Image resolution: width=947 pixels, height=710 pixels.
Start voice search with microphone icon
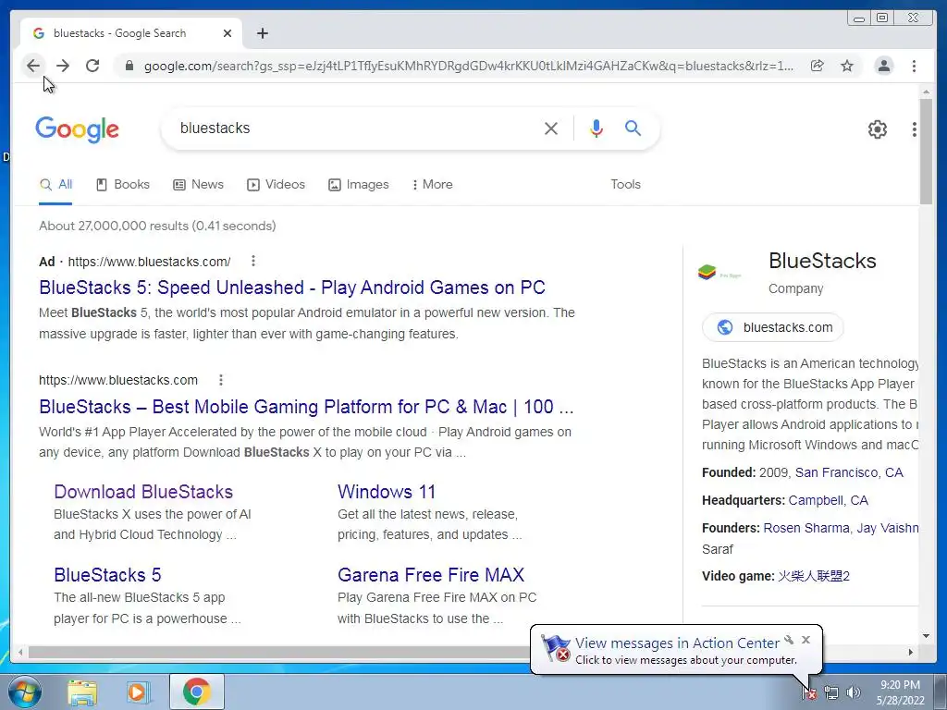click(x=596, y=128)
